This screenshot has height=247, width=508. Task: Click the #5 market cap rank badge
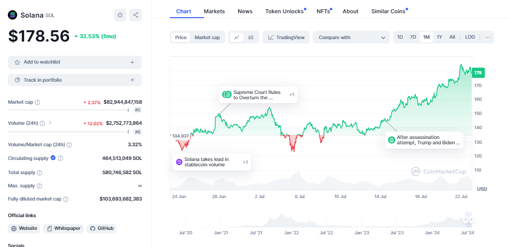point(138,110)
